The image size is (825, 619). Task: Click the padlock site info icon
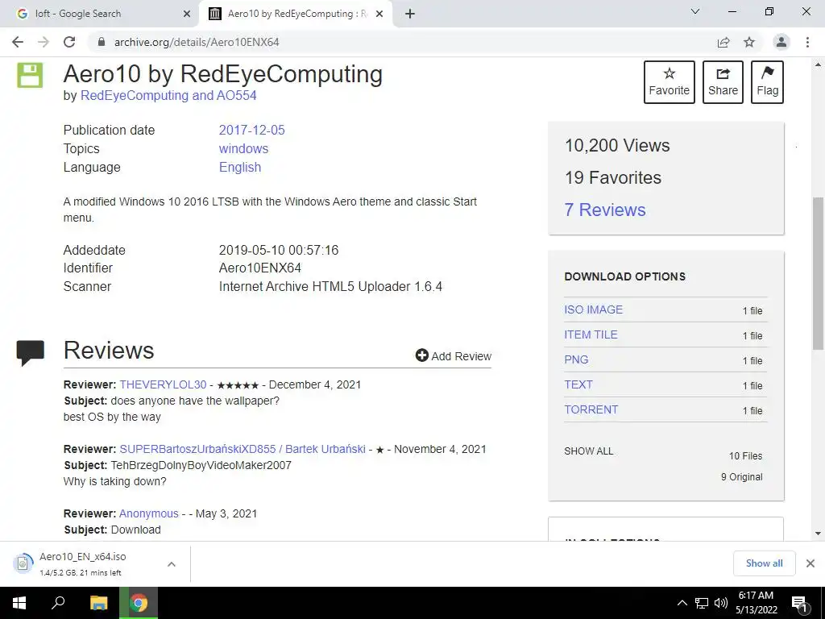pyautogui.click(x=102, y=42)
